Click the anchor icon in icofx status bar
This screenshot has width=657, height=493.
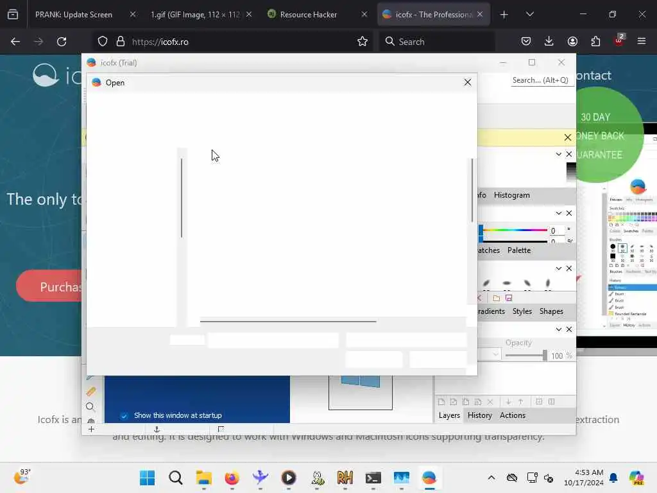(x=157, y=429)
